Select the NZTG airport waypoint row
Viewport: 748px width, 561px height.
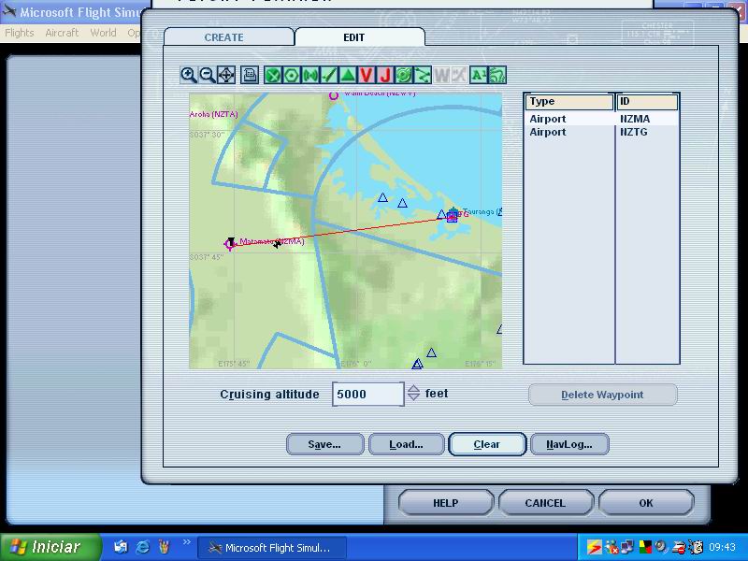click(600, 132)
